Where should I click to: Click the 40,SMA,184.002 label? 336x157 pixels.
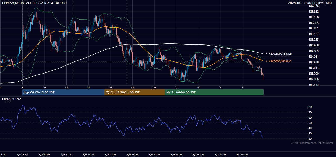pos(278,61)
